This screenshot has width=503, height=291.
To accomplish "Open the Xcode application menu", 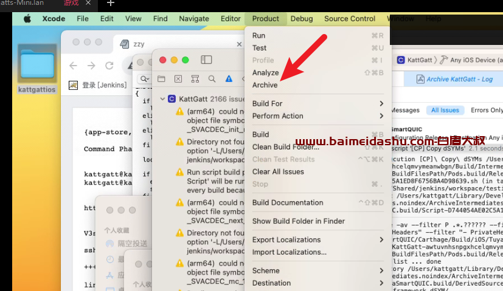I will [54, 19].
